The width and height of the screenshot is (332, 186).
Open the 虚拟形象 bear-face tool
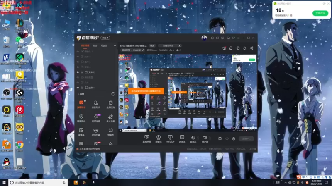(x=96, y=132)
